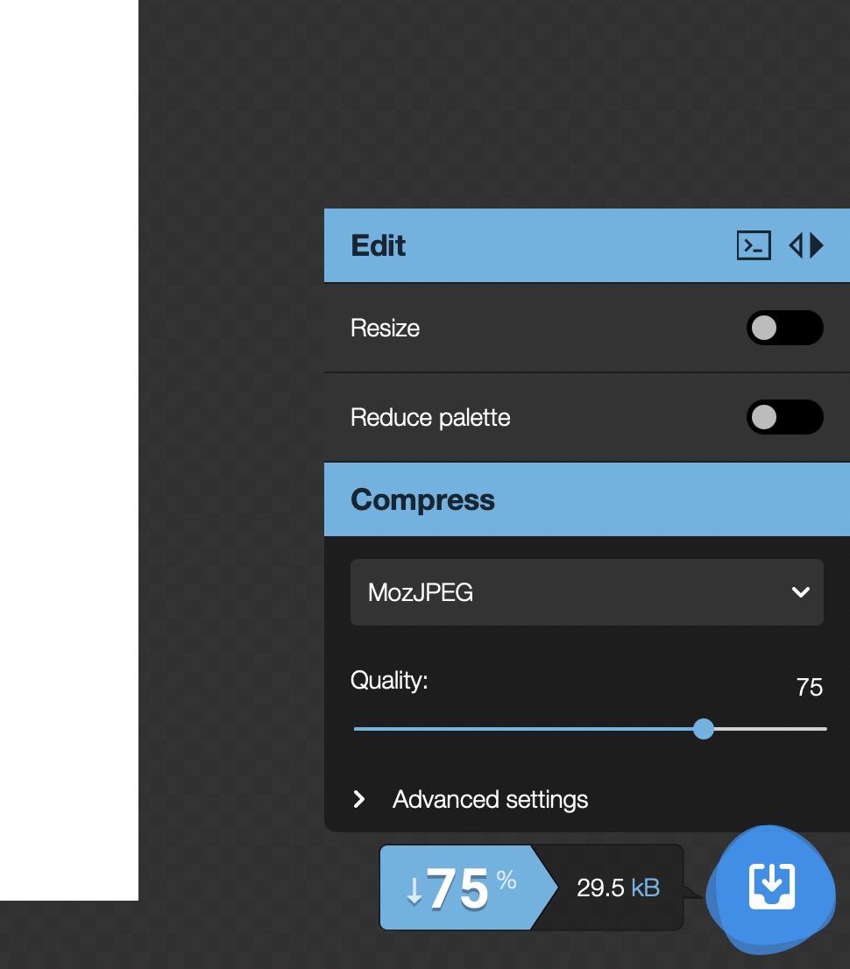The height and width of the screenshot is (969, 850).
Task: Expand Advanced settings
Action: [x=489, y=799]
